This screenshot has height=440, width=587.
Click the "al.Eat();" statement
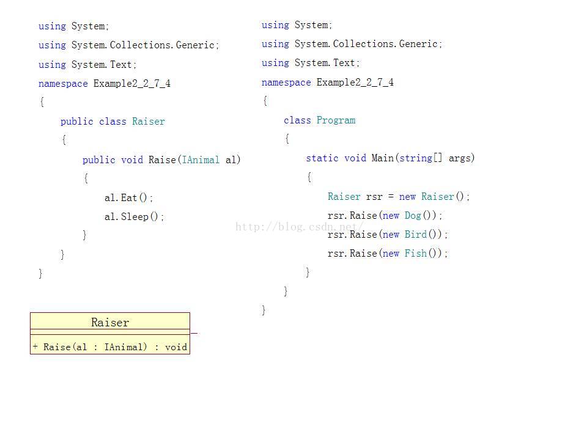click(x=129, y=197)
